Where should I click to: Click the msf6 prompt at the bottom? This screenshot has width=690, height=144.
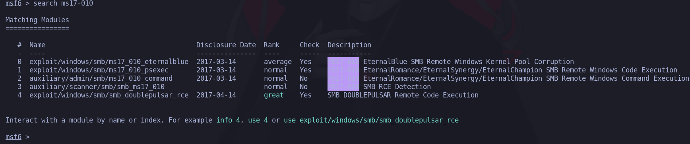point(14,137)
